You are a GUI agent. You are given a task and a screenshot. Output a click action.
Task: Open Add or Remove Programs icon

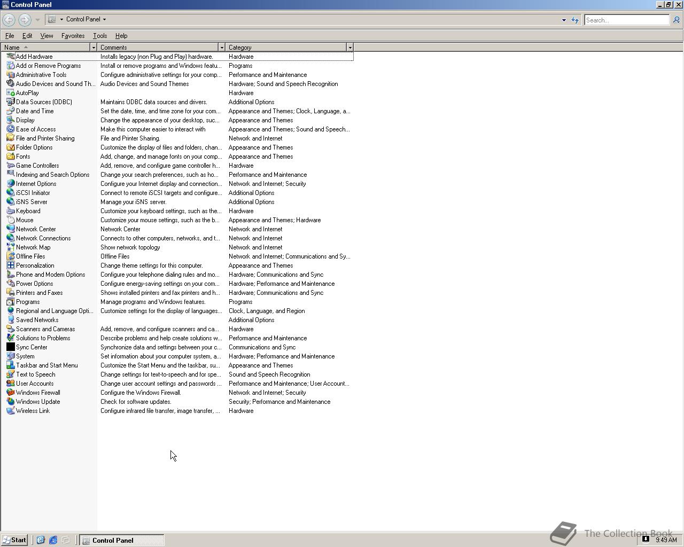[10, 66]
